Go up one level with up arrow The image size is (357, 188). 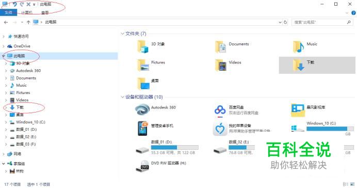pyautogui.click(x=28, y=22)
